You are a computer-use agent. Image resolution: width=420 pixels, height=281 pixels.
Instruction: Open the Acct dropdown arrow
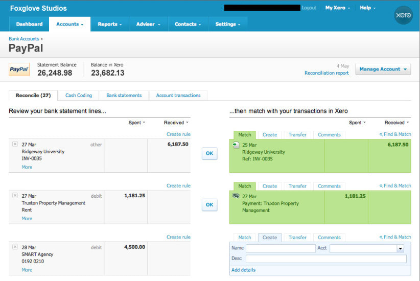(x=400, y=248)
